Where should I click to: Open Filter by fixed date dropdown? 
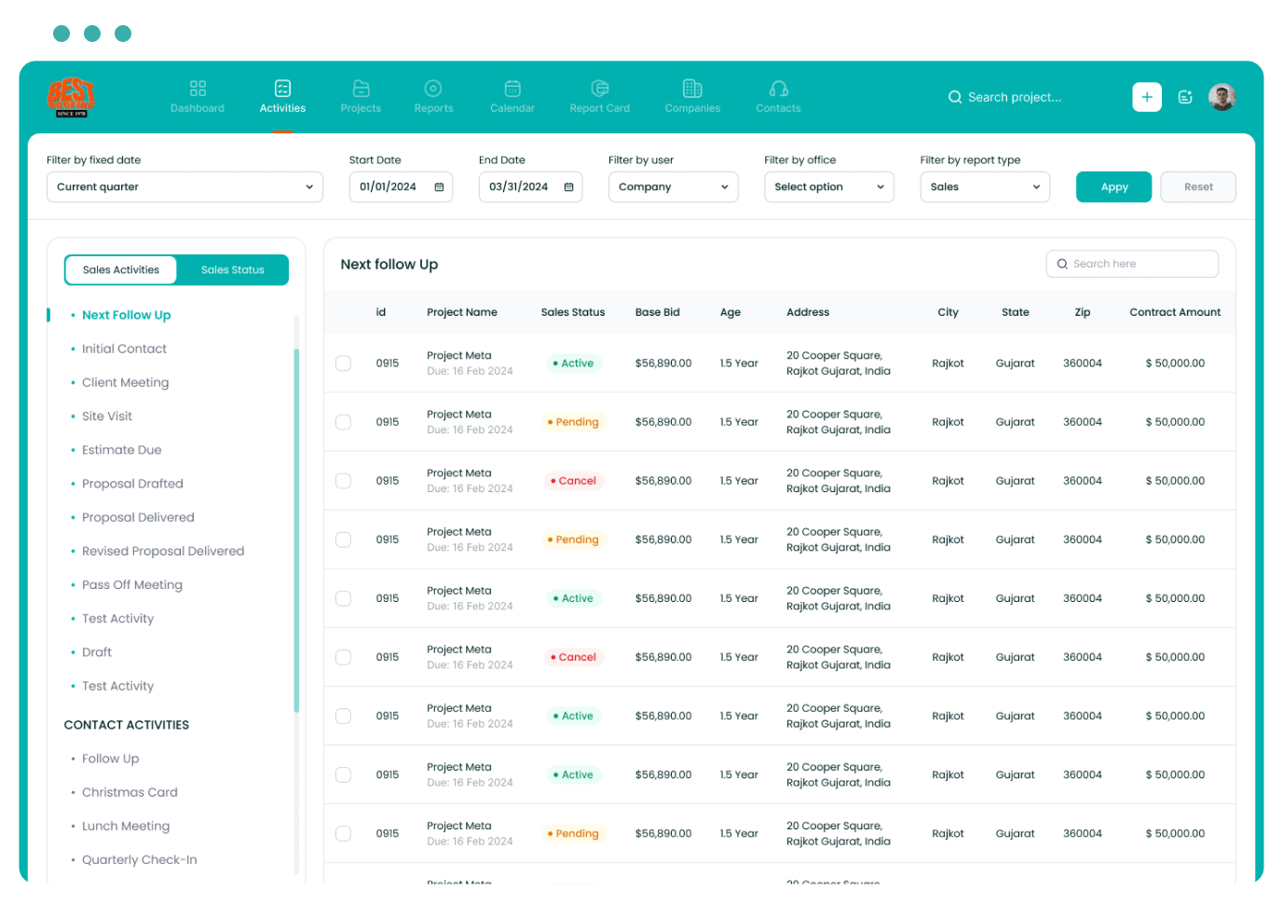coord(184,187)
